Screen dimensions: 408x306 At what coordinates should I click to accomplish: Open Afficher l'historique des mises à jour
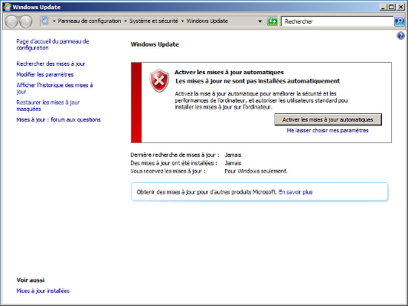tap(54, 89)
